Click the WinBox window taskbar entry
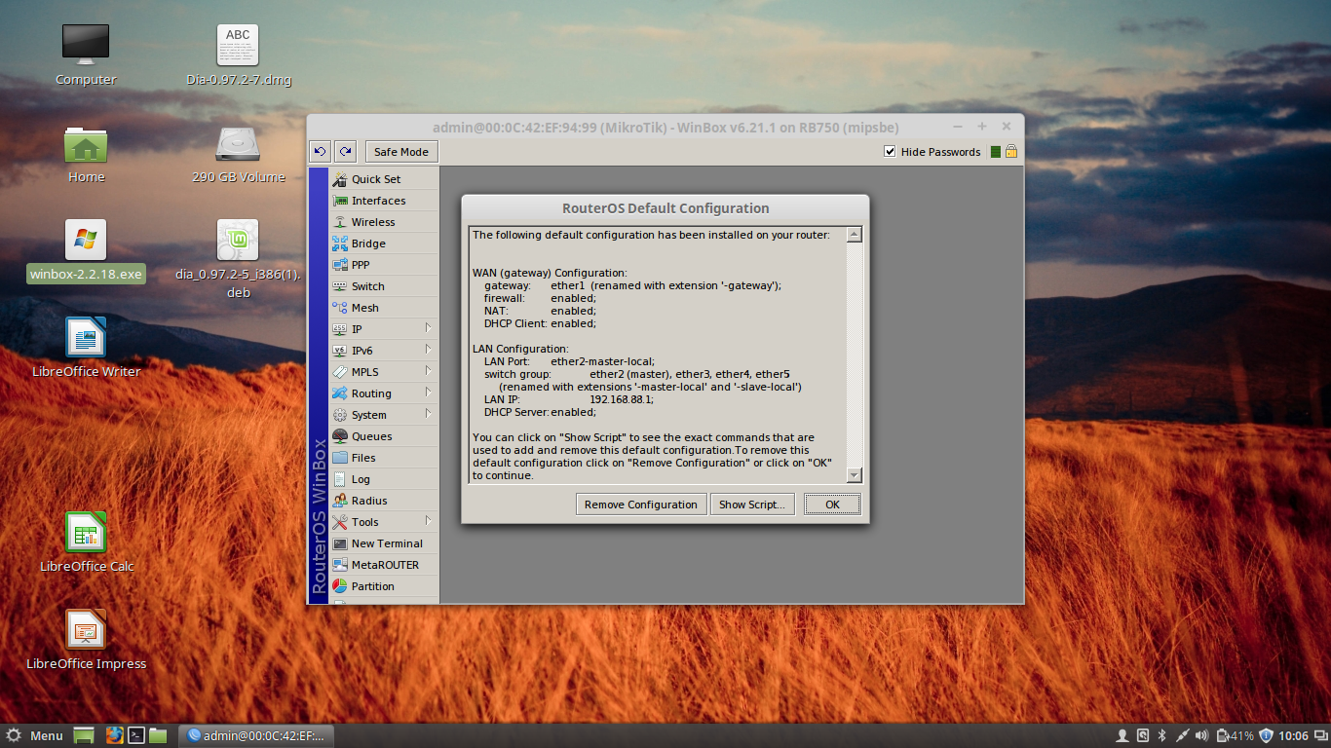The image size is (1331, 748). (258, 735)
